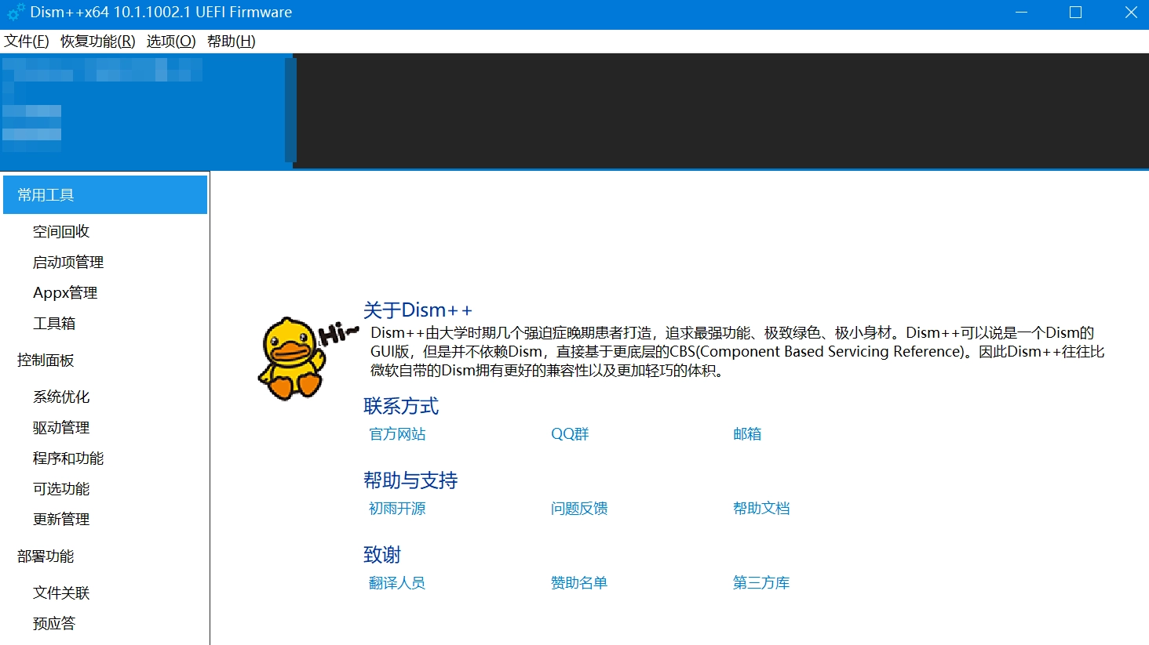Select the 控制面板 category header
Screen dimensions: 1149x645
point(46,360)
